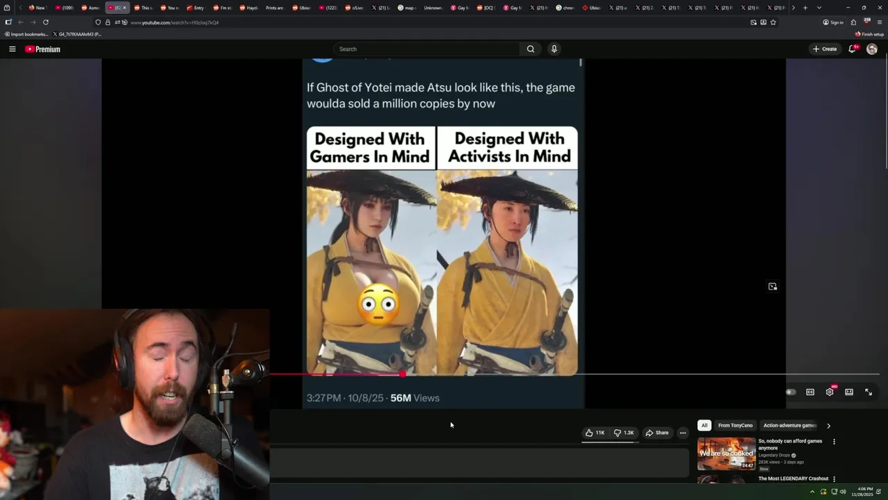The width and height of the screenshot is (888, 500).
Task: Open the Windows network tray icon
Action: pyautogui.click(x=834, y=492)
